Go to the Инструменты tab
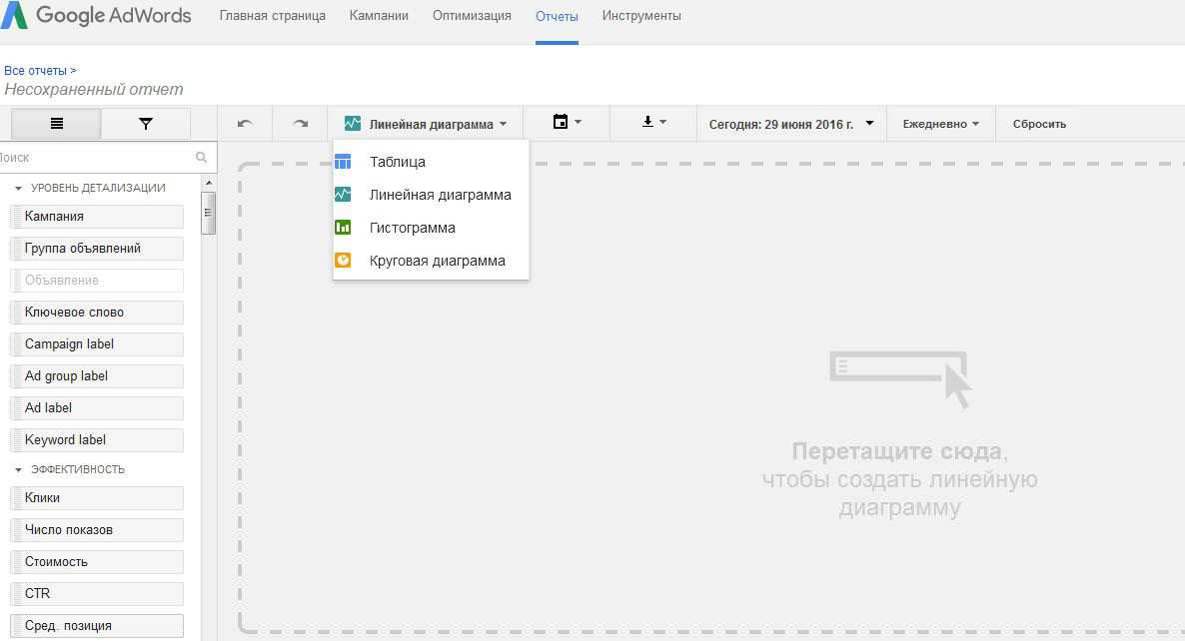 (x=641, y=16)
